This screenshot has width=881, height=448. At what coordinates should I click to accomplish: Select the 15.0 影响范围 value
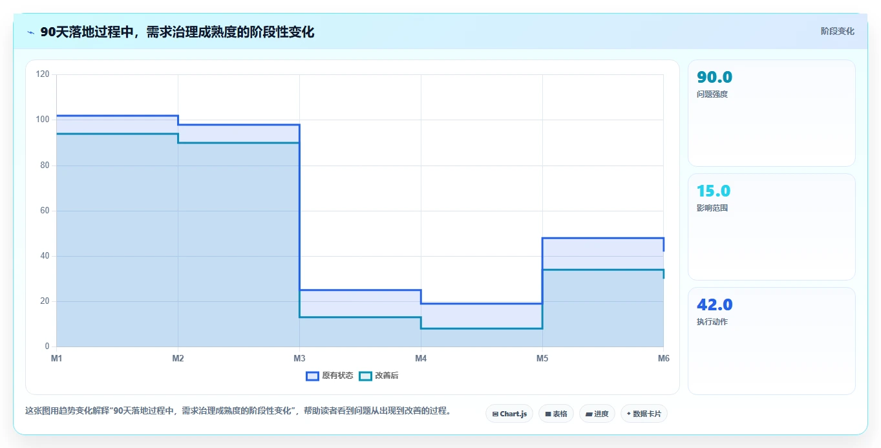713,191
